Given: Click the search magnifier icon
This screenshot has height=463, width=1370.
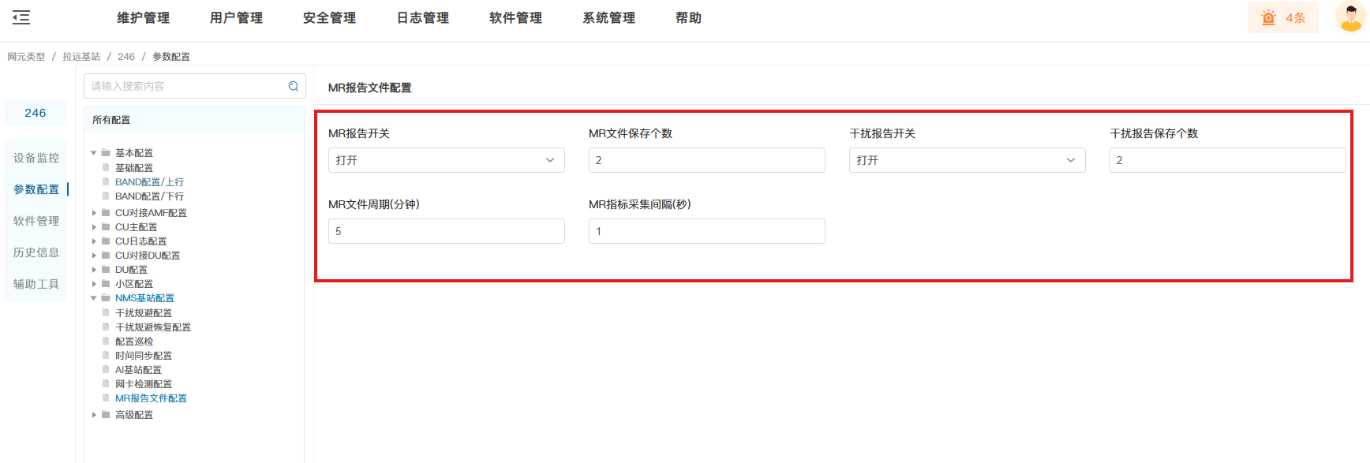Looking at the screenshot, I should point(294,86).
